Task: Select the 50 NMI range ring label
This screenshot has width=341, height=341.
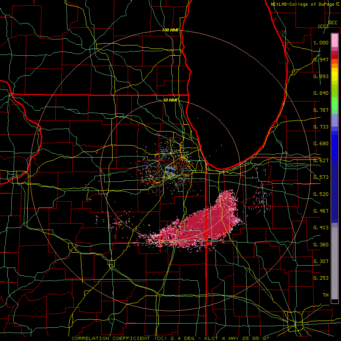Action: pos(170,100)
